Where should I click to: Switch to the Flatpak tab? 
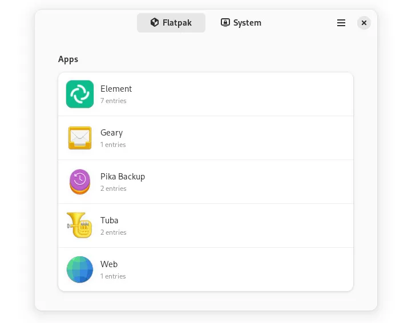pyautogui.click(x=171, y=23)
